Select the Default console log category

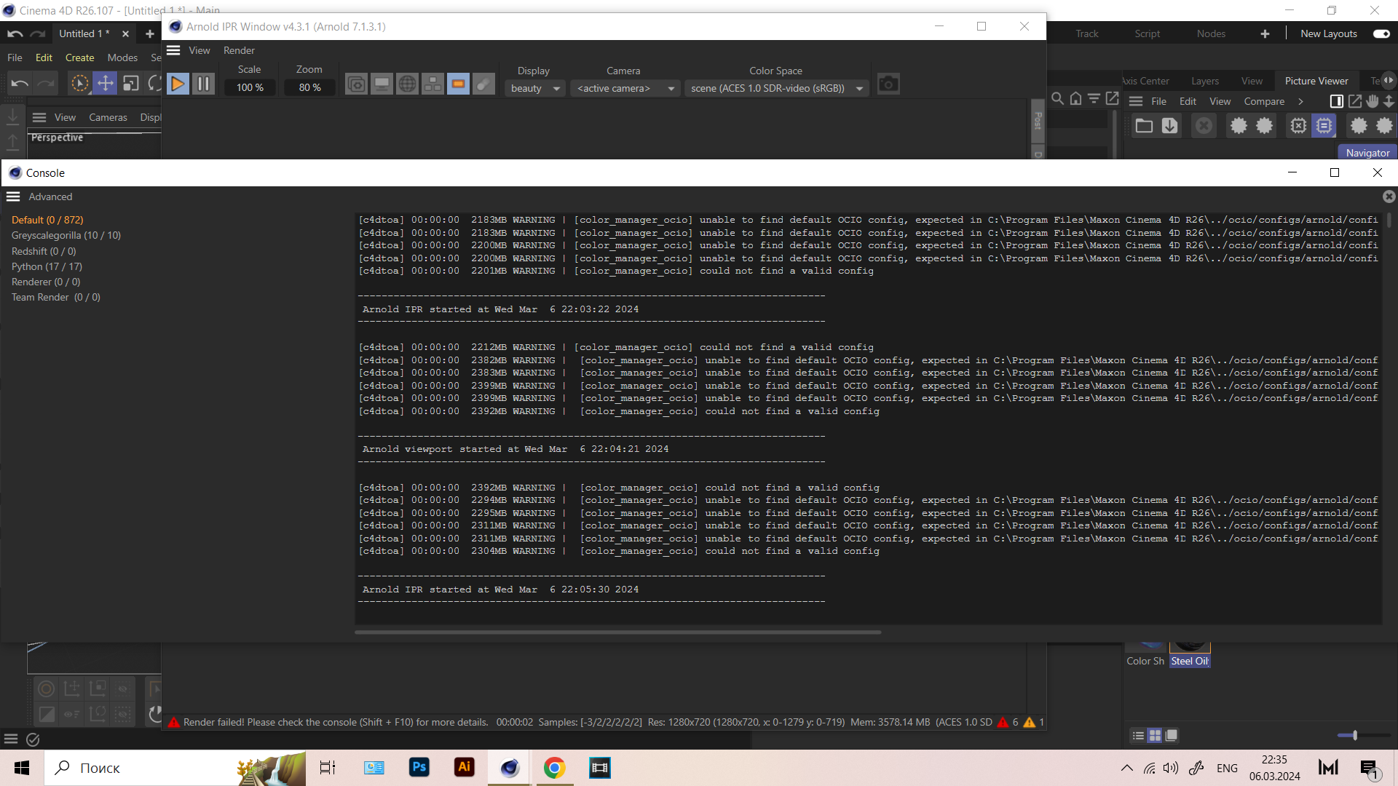(47, 220)
